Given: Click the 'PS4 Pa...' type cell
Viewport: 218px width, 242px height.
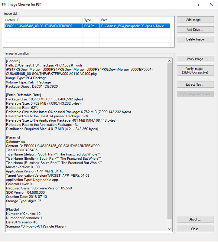Looking at the screenshot, I should [x=91, y=26].
